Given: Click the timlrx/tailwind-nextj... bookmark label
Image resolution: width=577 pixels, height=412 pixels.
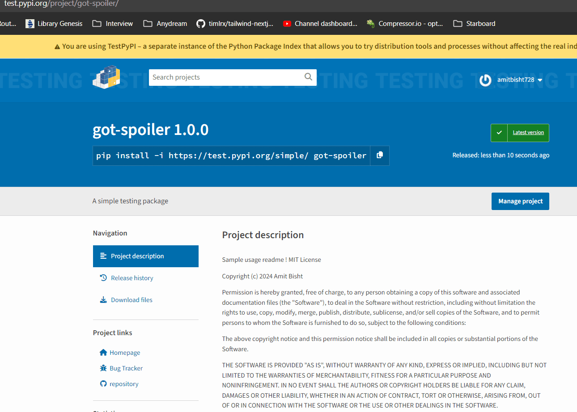Looking at the screenshot, I should pos(241,24).
